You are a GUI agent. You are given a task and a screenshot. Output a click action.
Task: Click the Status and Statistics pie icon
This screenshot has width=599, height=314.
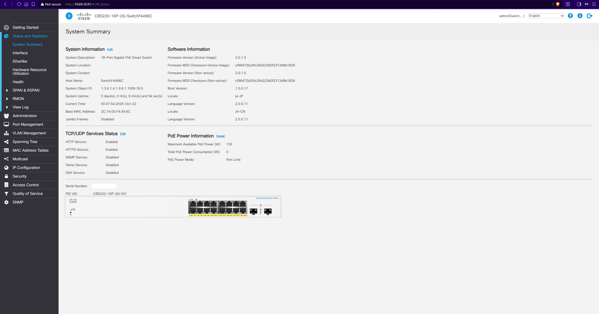pos(6,36)
